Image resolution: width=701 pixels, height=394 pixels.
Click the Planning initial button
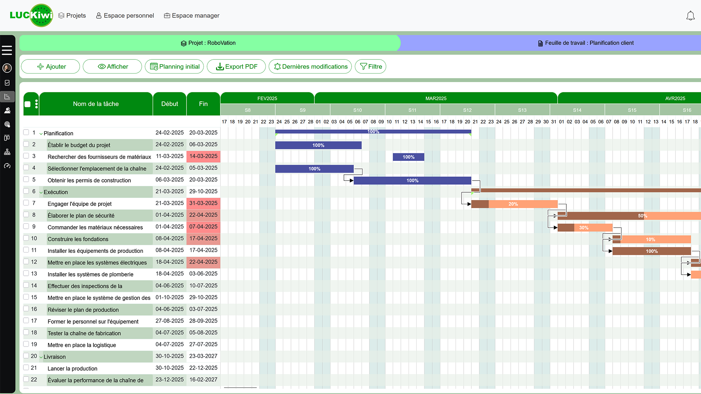[x=175, y=67]
